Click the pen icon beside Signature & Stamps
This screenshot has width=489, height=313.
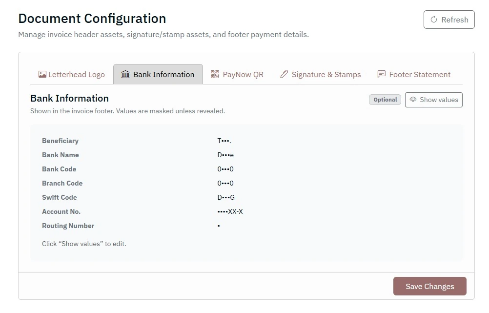coord(284,75)
